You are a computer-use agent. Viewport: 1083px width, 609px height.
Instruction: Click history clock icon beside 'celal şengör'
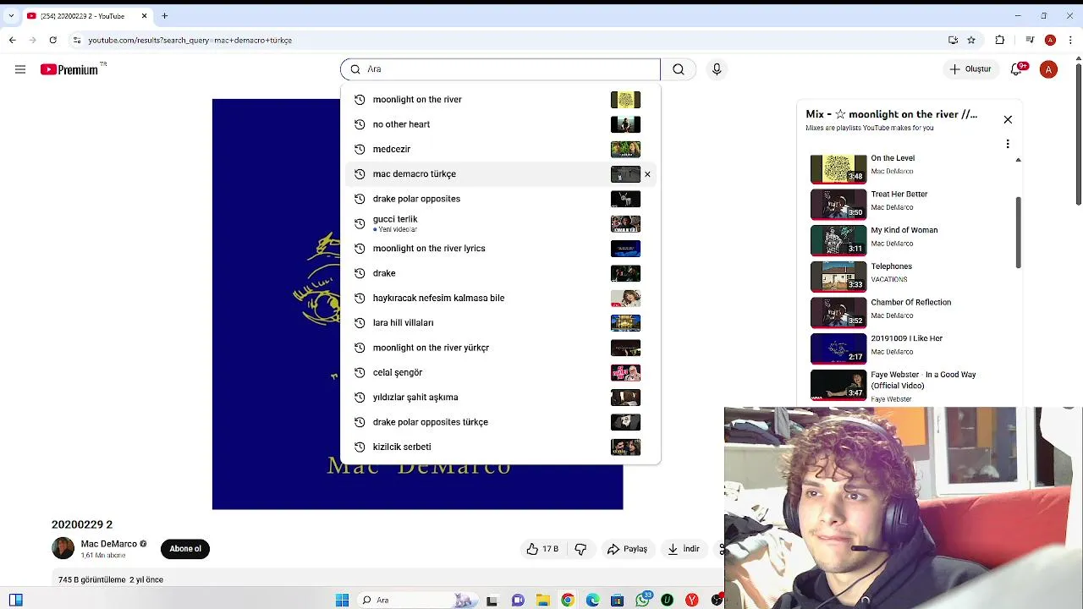tap(360, 372)
